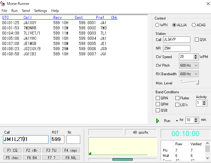Click the green Run play icon
The width and height of the screenshot is (211, 163).
(x=158, y=120)
